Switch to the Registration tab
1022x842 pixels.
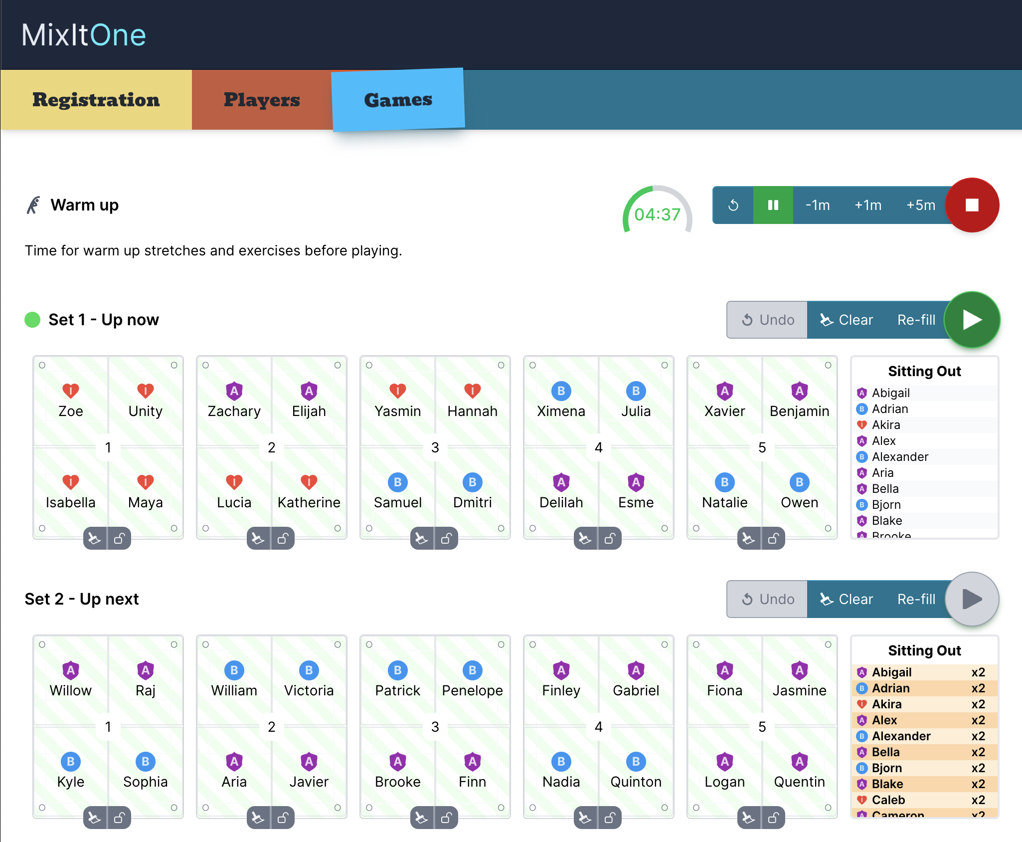point(96,100)
